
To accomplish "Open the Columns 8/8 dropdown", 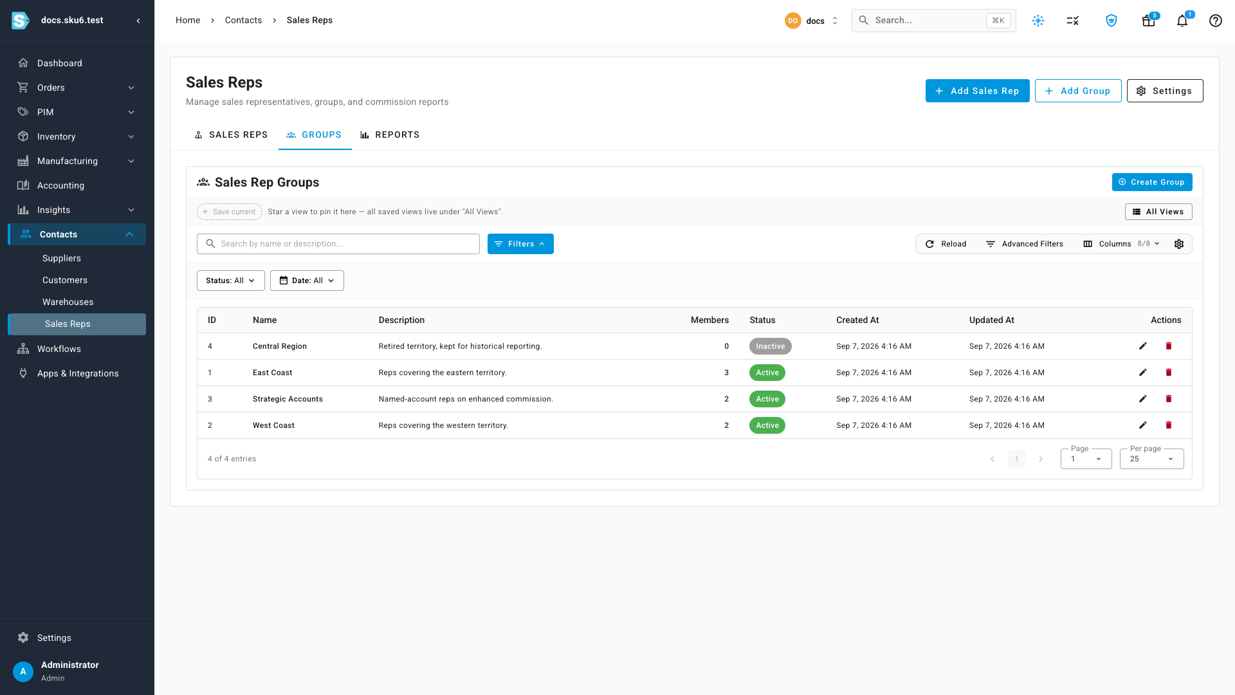I will 1122,244.
